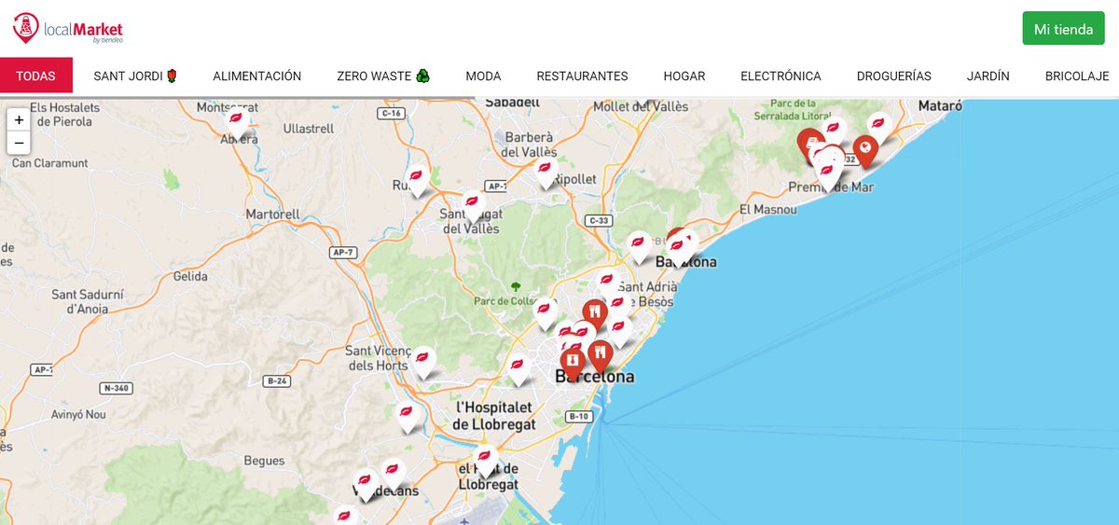
Task: Click the rose icon beside SANT JORDI
Action: click(172, 76)
